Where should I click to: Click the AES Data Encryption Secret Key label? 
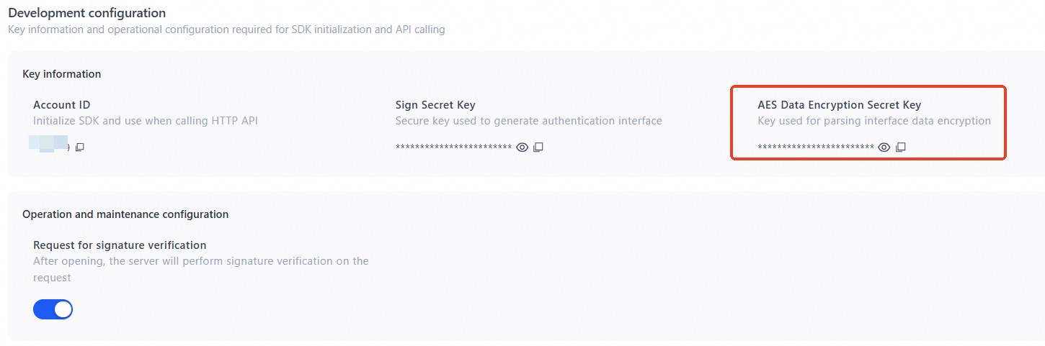839,105
